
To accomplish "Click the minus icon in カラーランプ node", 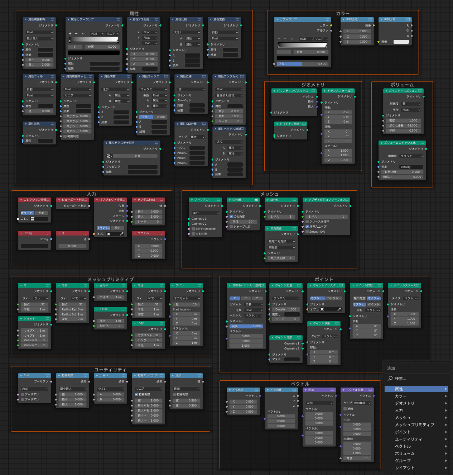I will click(285, 39).
